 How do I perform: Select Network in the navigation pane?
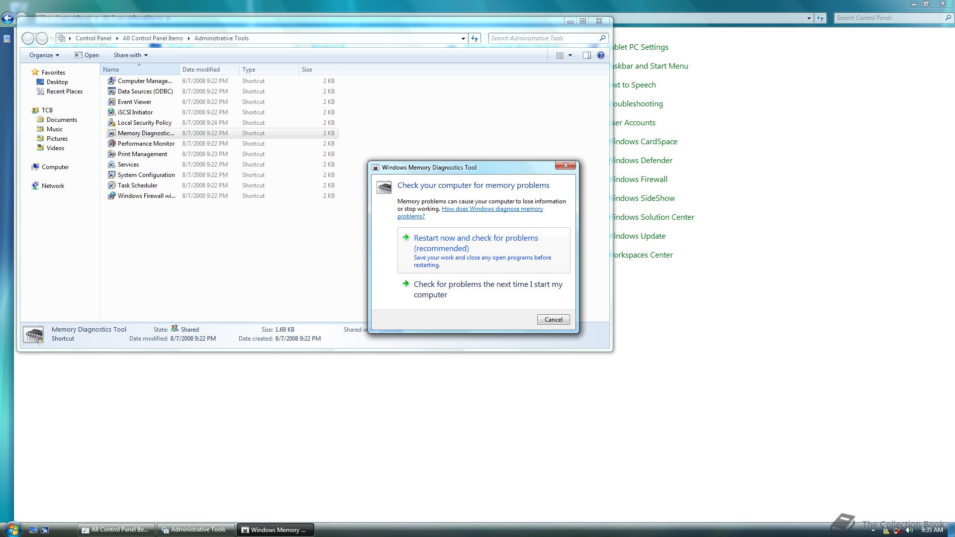(48, 186)
